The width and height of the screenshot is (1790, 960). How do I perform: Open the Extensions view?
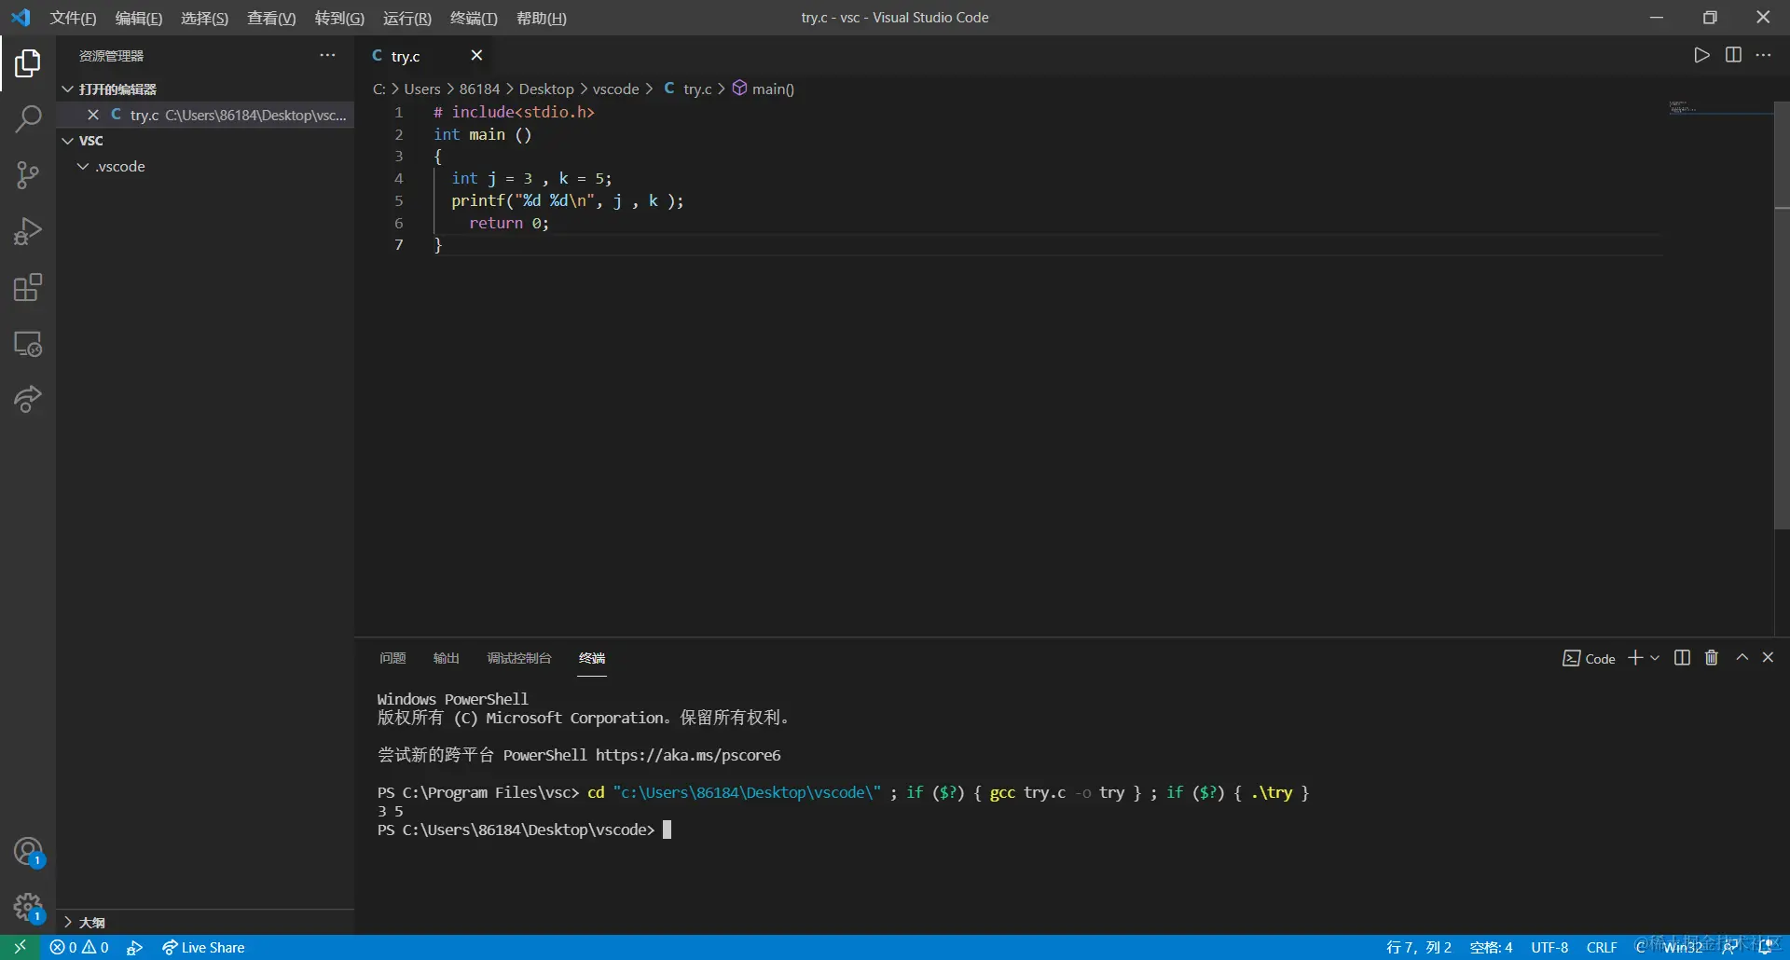[28, 287]
